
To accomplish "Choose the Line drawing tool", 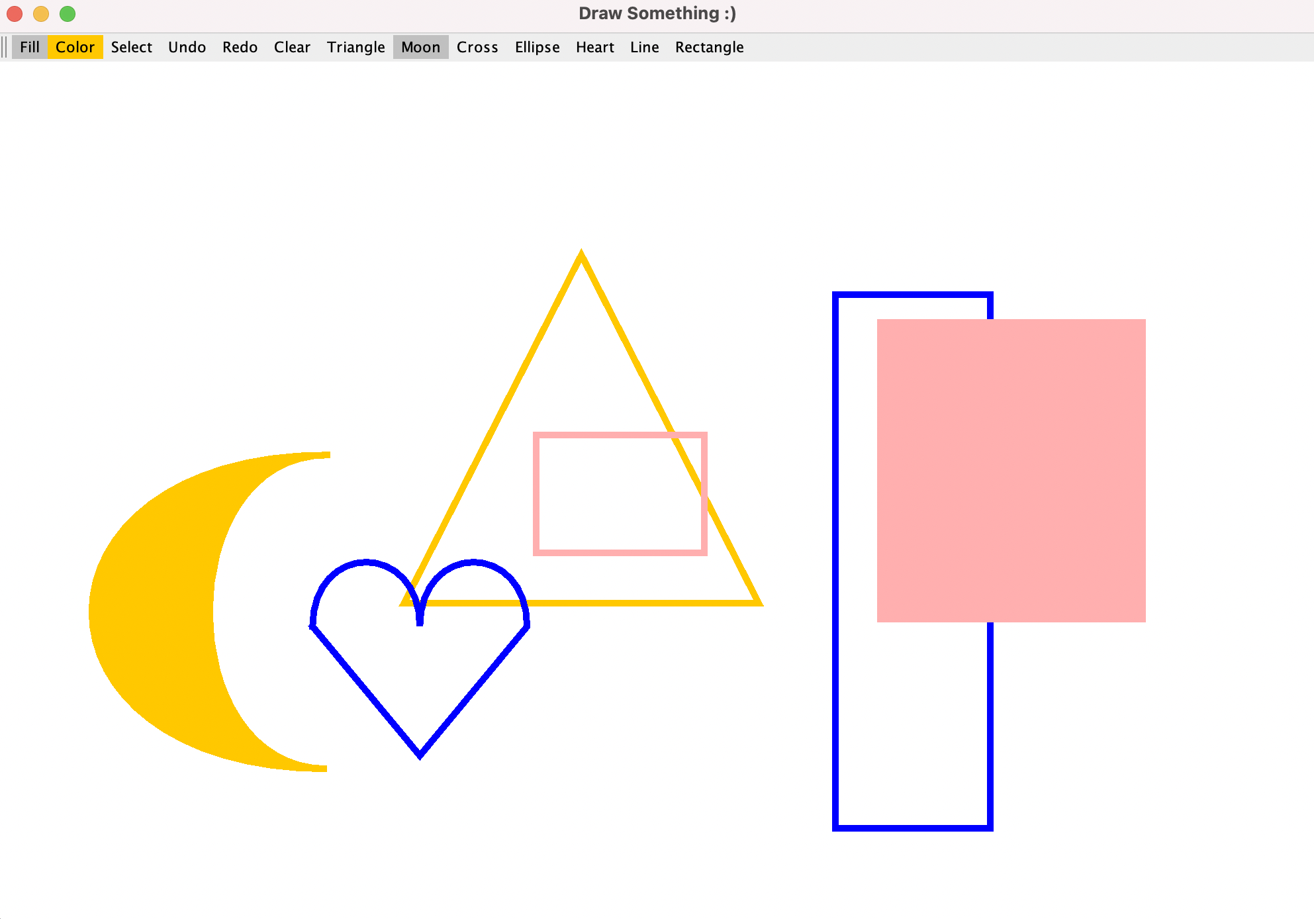I will tap(644, 47).
